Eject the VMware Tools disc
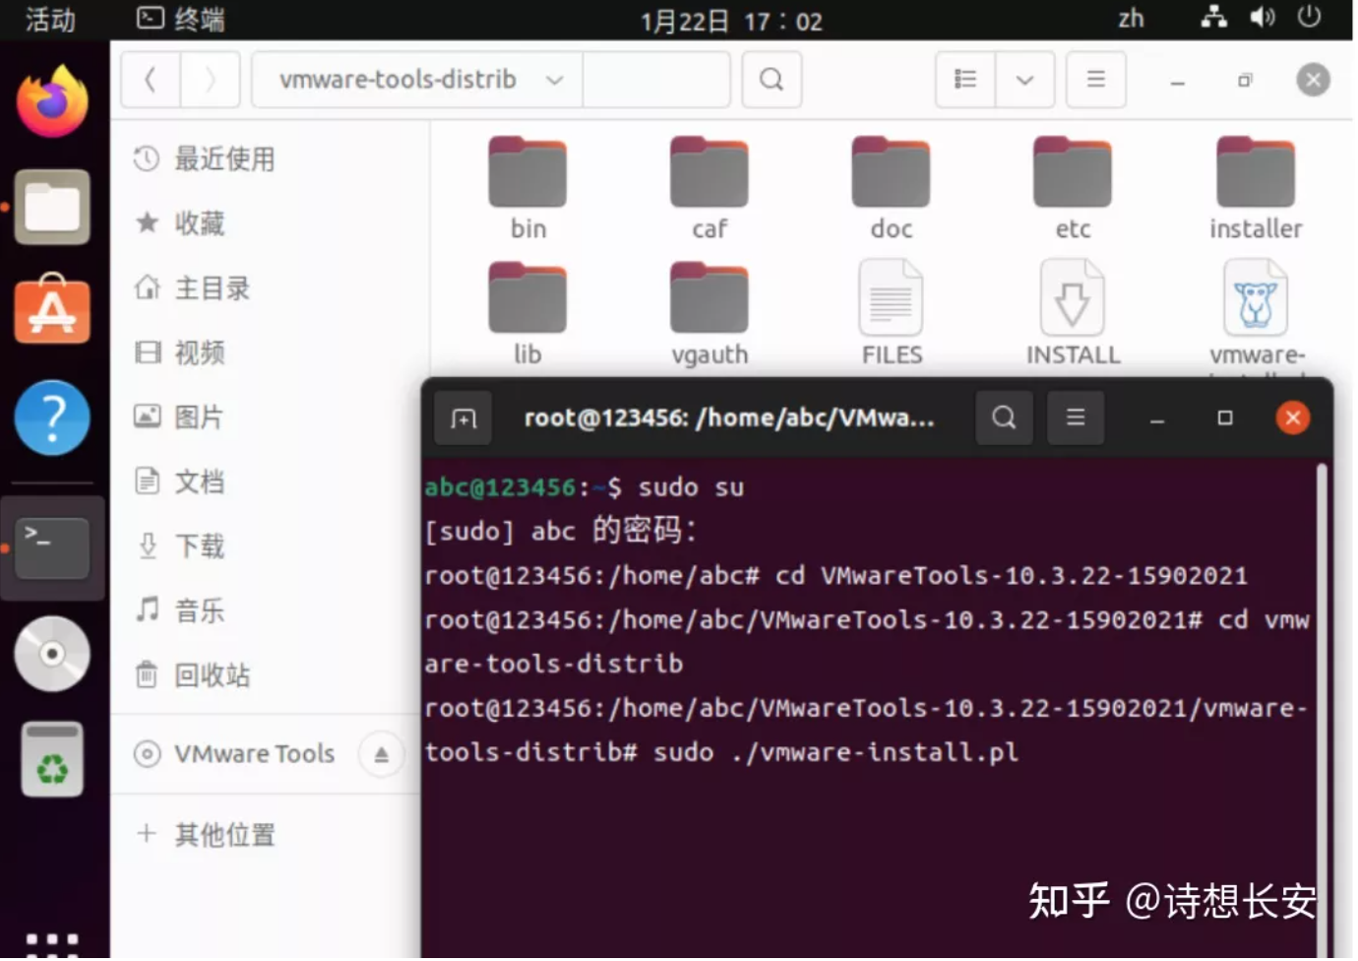Viewport: 1358px width, 961px height. 382,755
